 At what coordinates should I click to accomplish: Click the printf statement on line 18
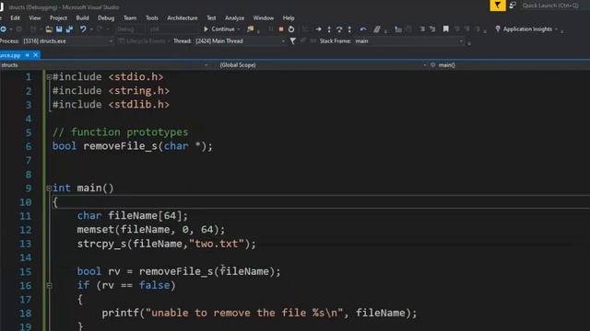(259, 313)
